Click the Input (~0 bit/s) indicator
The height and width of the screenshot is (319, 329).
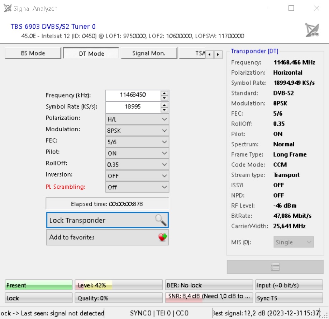coord(289,285)
